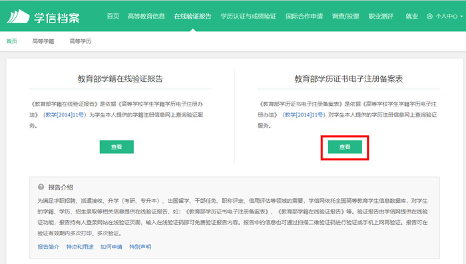Open the 教学[2014]11号 link in the 学籍 section
The width and height of the screenshot is (466, 264).
click(65, 114)
